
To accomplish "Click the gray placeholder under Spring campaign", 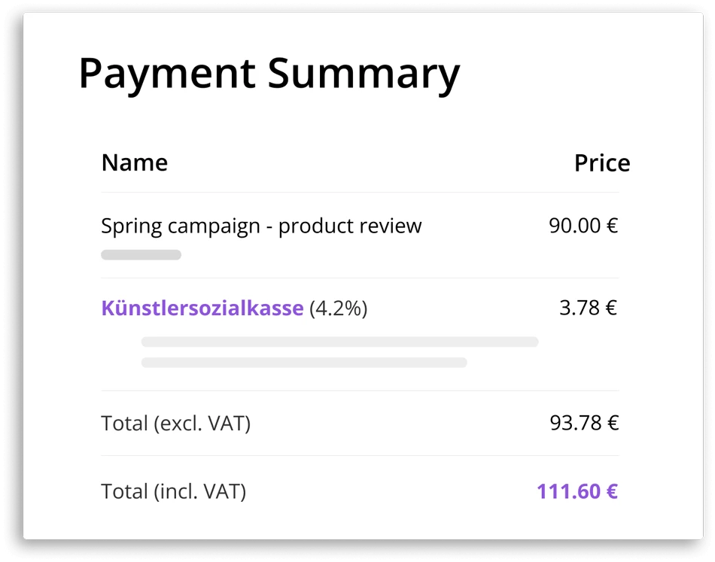I will click(141, 255).
